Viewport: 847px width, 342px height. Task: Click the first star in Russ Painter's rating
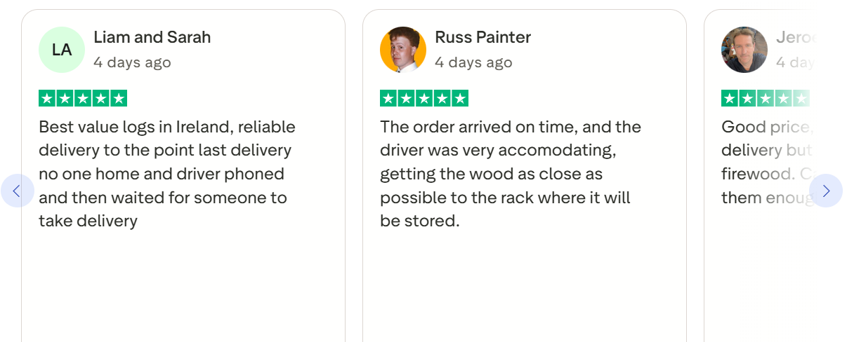388,99
